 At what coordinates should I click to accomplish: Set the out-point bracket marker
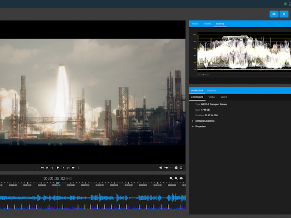pos(78,168)
